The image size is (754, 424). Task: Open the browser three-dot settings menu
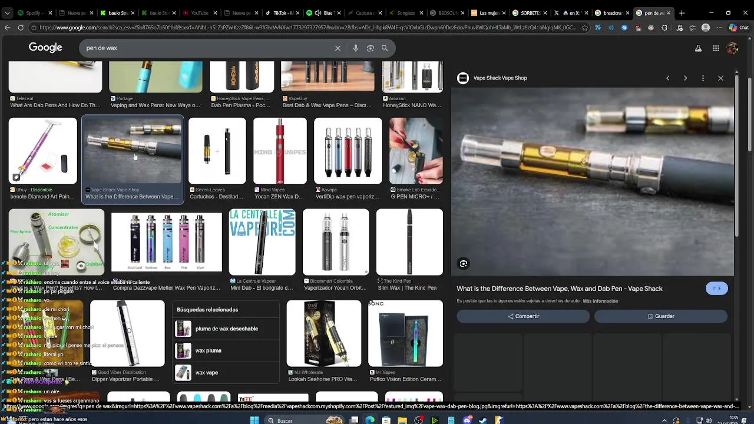[718, 28]
